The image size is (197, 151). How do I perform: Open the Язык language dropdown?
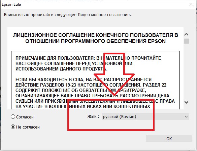pyautogui.click(x=145, y=116)
